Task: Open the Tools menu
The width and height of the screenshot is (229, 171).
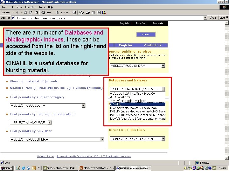Action: [42, 7]
